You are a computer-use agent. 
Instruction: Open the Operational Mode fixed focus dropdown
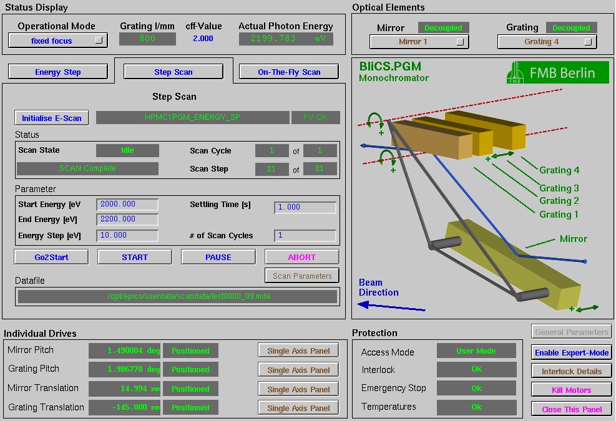point(58,41)
